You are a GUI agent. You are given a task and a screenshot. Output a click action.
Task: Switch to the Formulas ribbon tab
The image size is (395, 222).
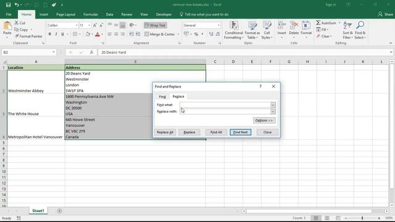coord(91,15)
